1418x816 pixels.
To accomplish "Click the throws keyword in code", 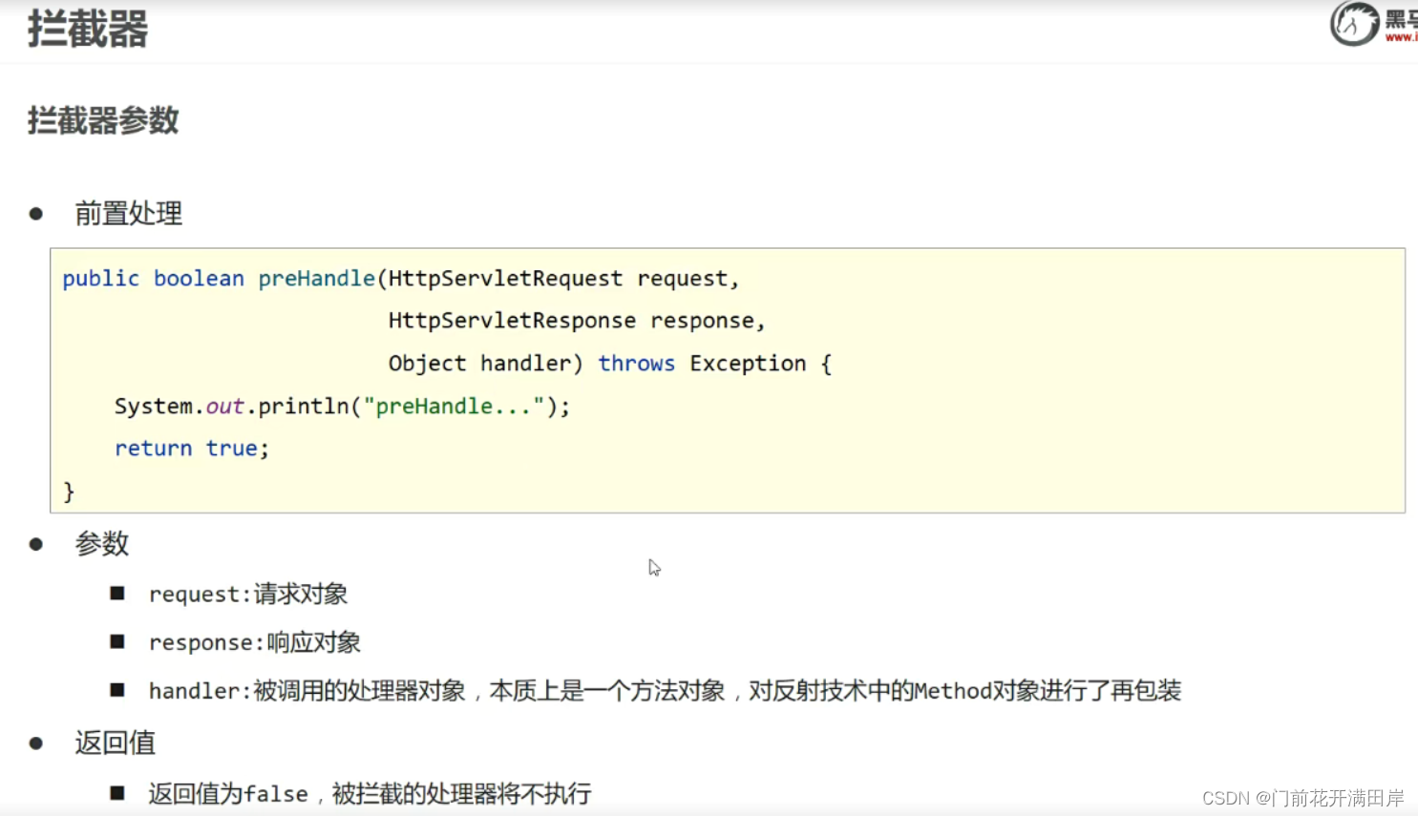I will pyautogui.click(x=636, y=364).
